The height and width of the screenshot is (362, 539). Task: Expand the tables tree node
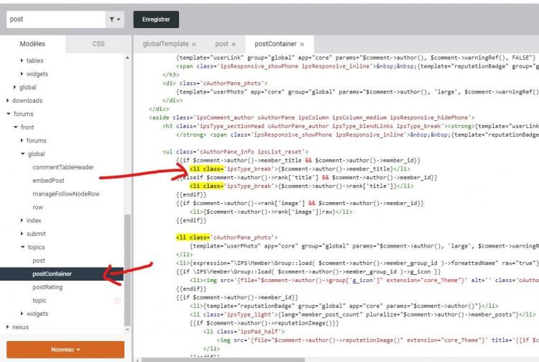pyautogui.click(x=22, y=60)
